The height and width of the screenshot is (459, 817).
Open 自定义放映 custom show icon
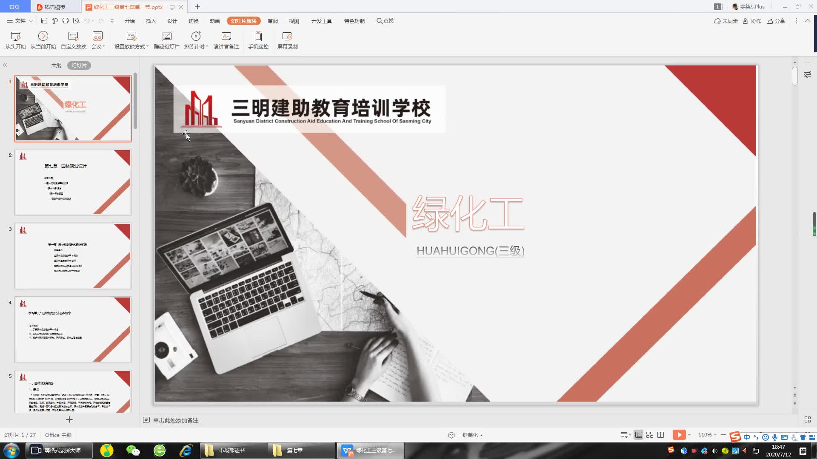73,37
